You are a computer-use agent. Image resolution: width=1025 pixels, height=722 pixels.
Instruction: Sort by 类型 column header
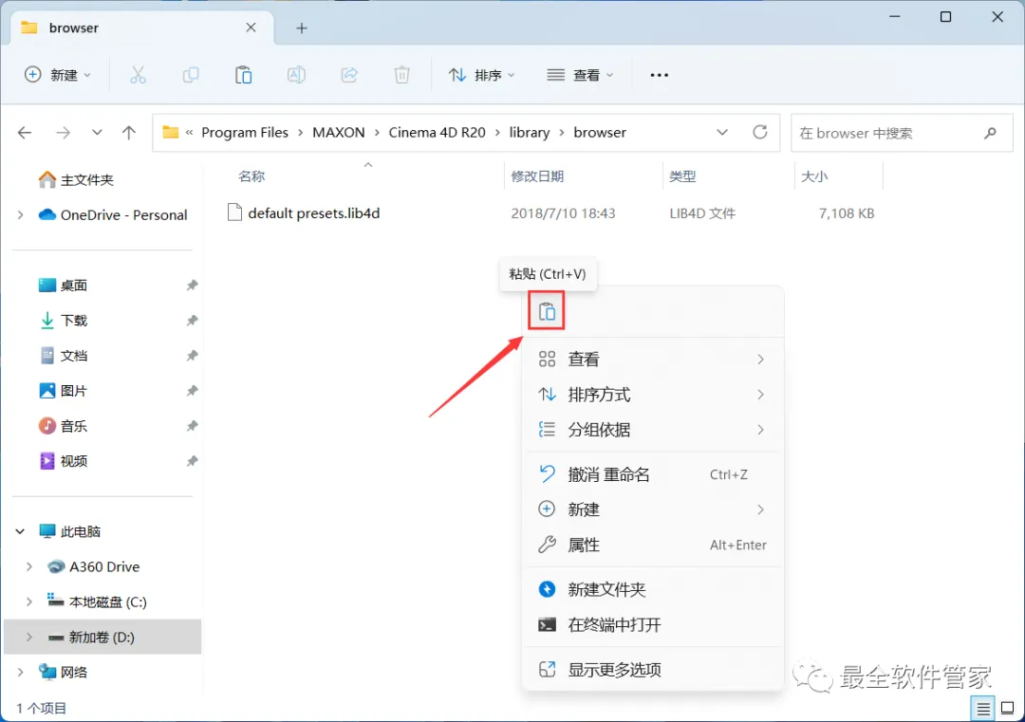click(682, 176)
